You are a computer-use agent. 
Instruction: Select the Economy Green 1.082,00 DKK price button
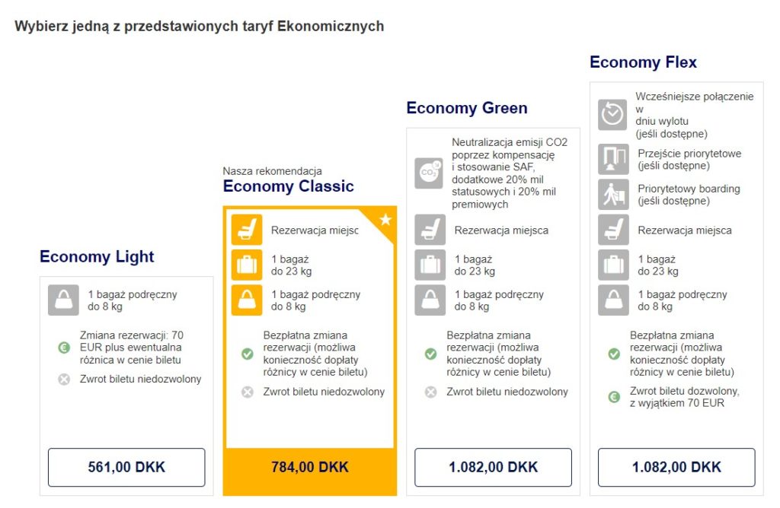pyautogui.click(x=493, y=467)
